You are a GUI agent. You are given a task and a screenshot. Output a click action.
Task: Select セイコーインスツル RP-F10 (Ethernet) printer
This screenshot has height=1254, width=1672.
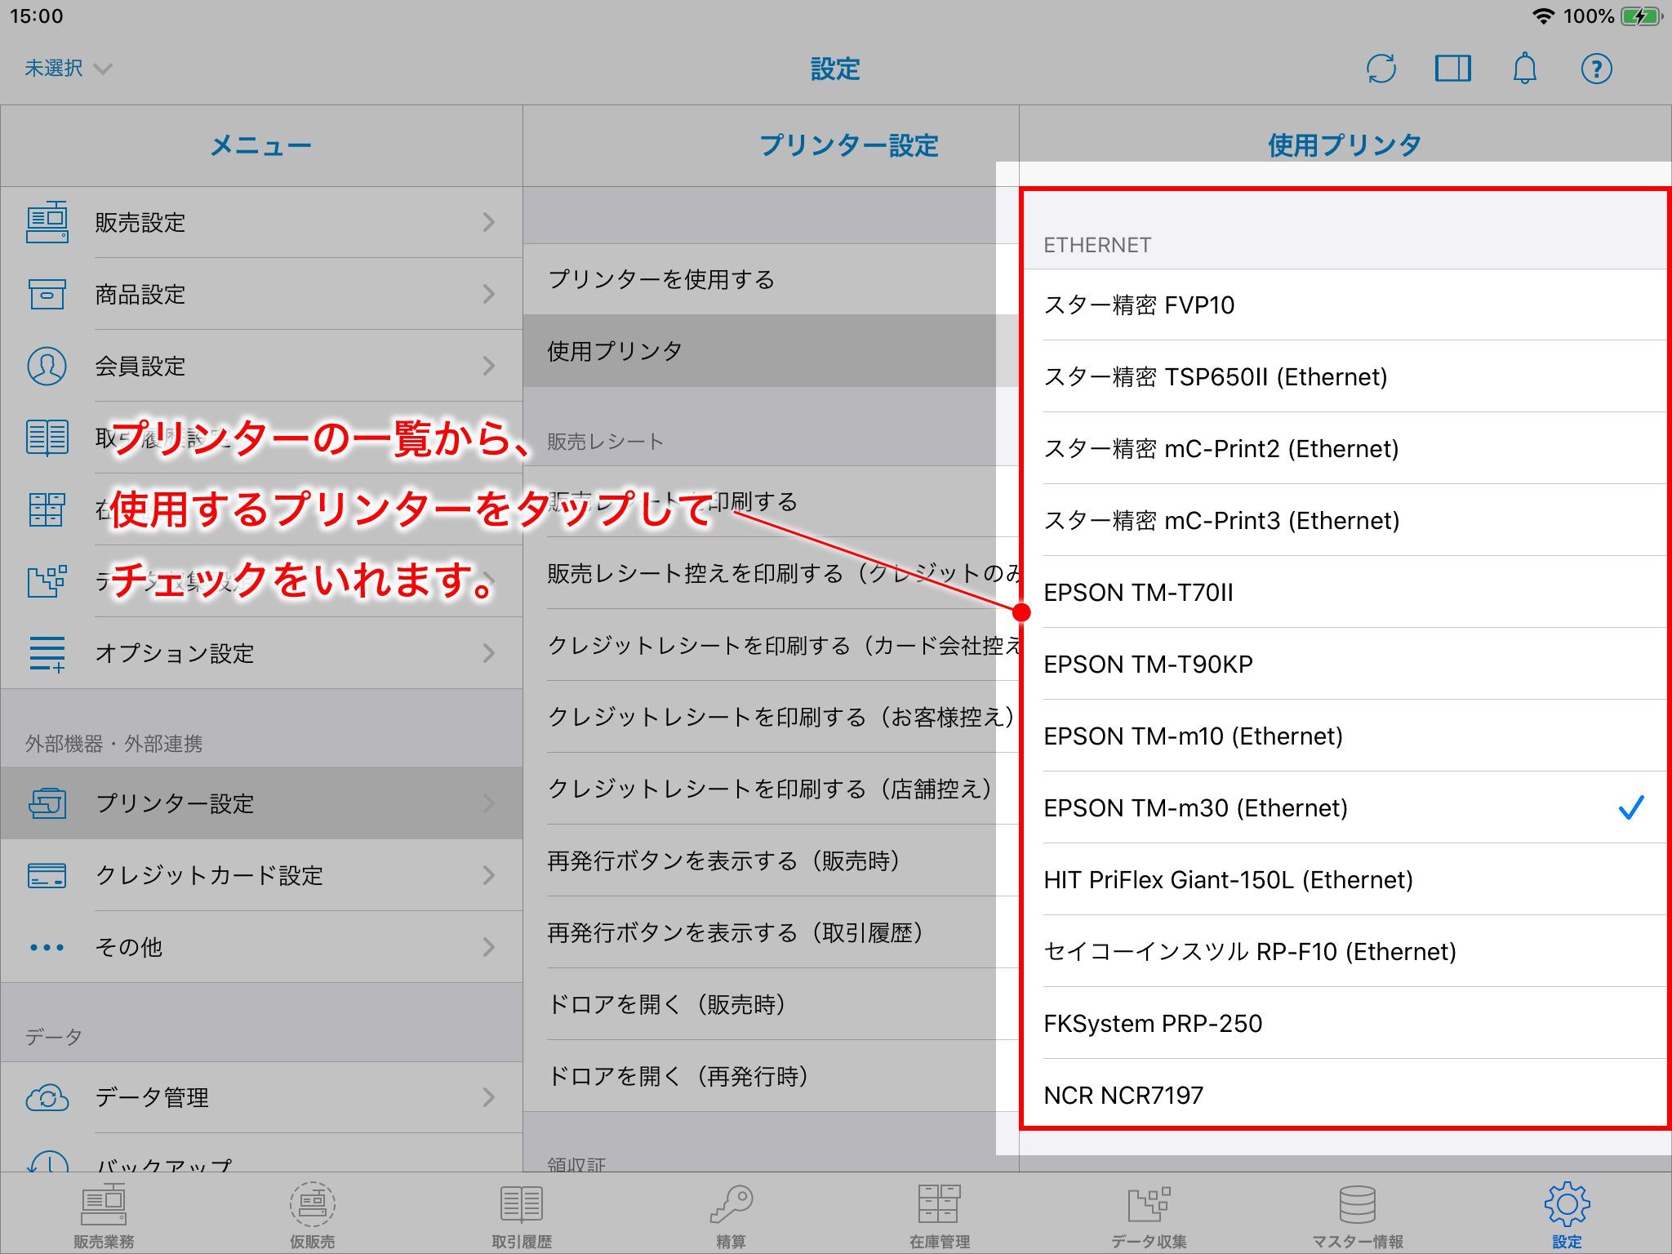[1345, 952]
